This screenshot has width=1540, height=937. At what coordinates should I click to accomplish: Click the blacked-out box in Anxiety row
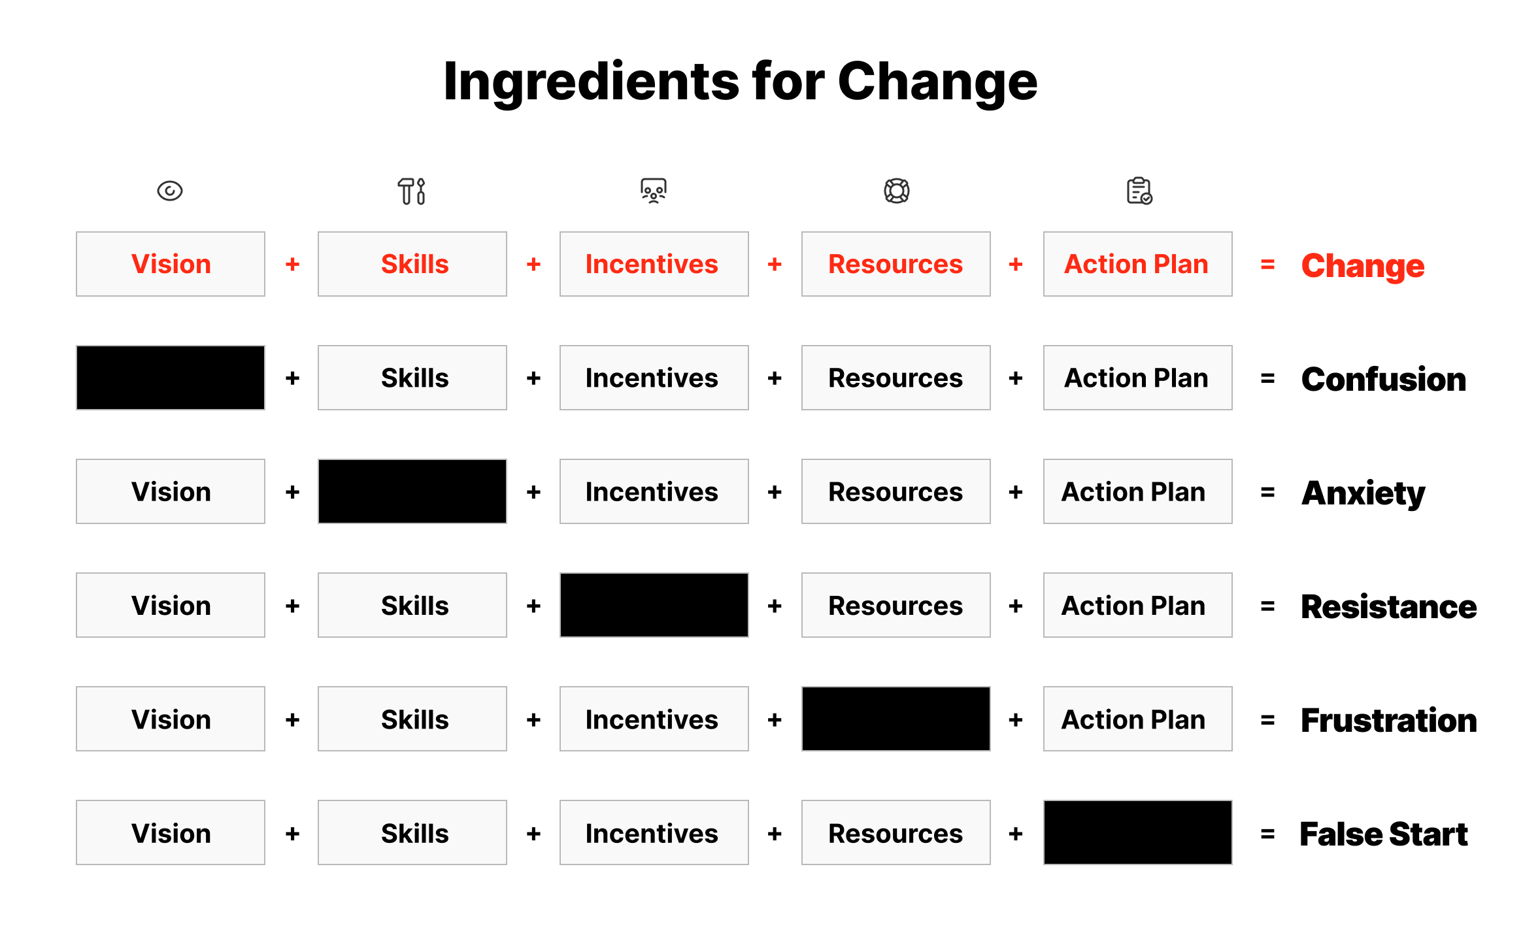tap(412, 491)
